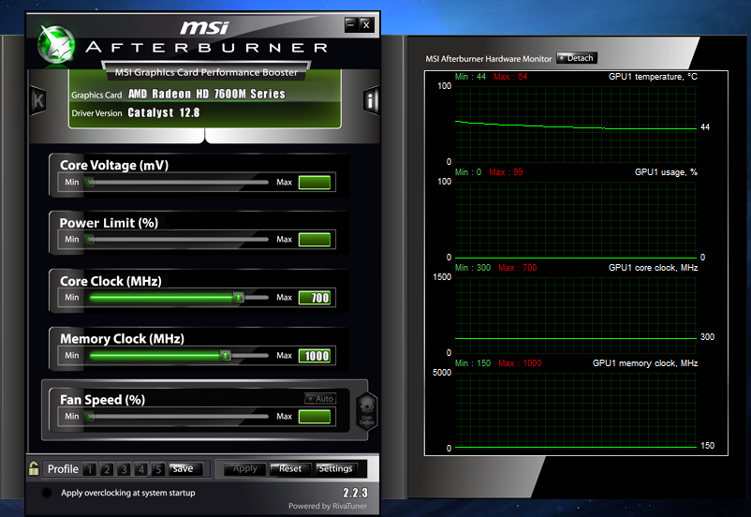This screenshot has width=751, height=517.
Task: Select profile slot 3
Action: click(124, 469)
